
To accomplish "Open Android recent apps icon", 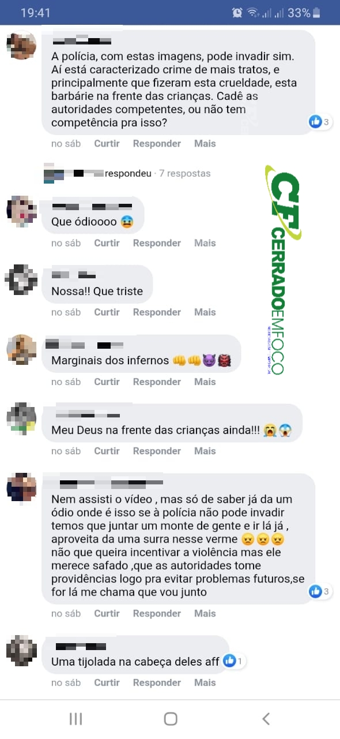I will click(x=75, y=719).
